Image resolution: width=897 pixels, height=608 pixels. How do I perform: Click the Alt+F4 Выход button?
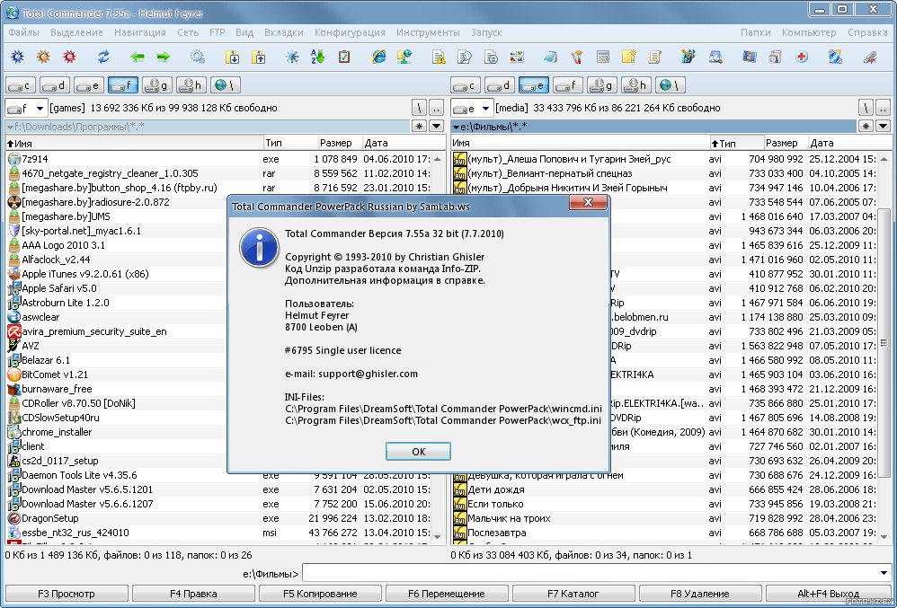(829, 594)
